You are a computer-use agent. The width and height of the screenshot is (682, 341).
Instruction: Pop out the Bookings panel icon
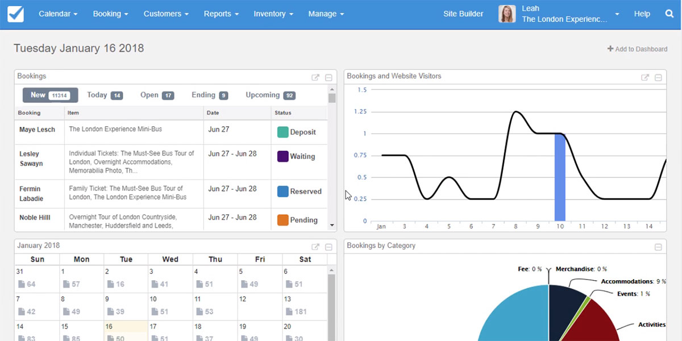click(x=315, y=78)
